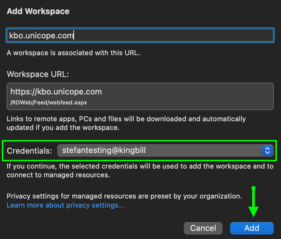This screenshot has width=281, height=239.
Task: Click the blue up-down chevron icon
Action: (x=267, y=150)
